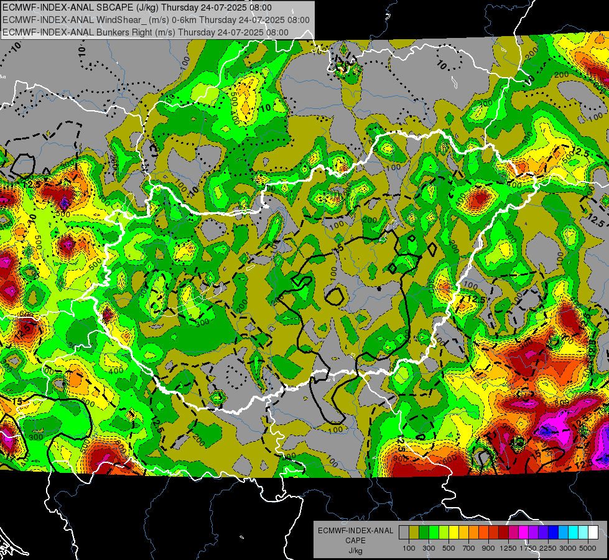Click the 1250 tick label under legend bar
Viewport: 609px width, 560px height.
tap(508, 548)
